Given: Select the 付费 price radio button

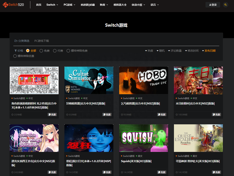Looking at the screenshot, I should point(55,51).
